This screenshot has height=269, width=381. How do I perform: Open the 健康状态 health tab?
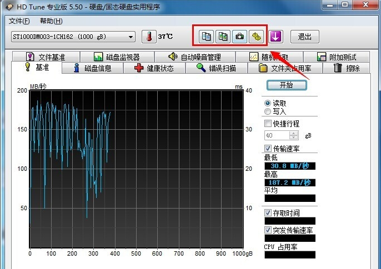click(x=154, y=68)
